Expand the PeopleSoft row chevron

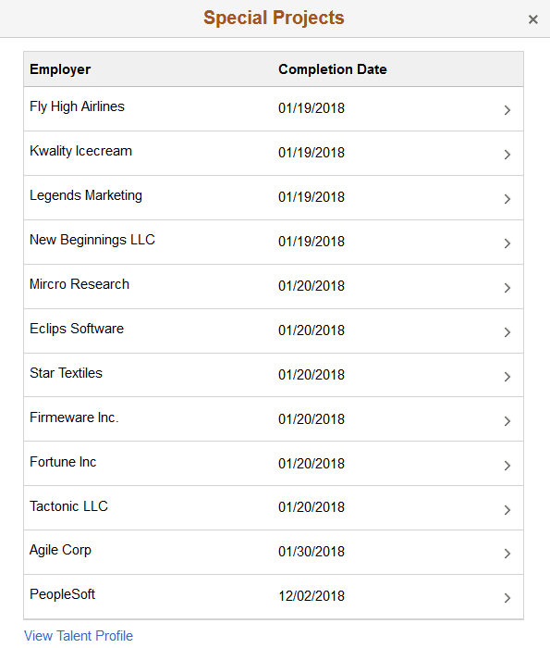507,598
